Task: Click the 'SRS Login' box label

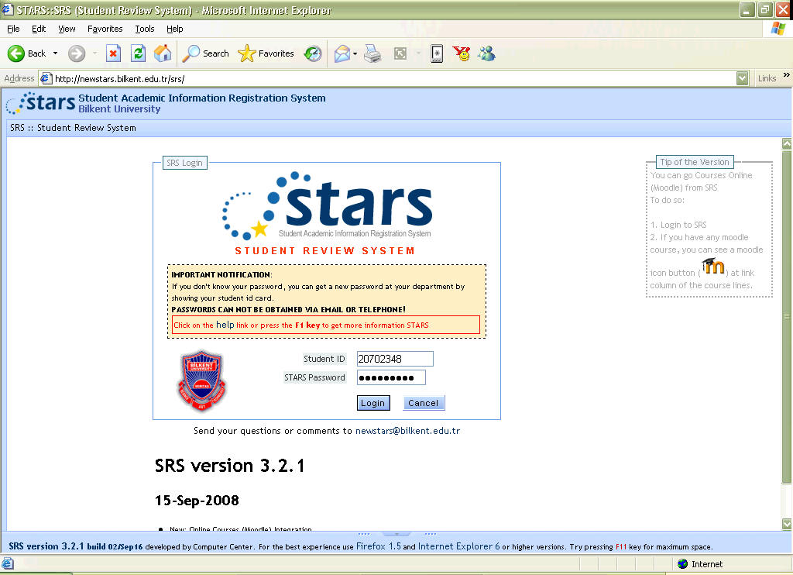Action: 184,163
